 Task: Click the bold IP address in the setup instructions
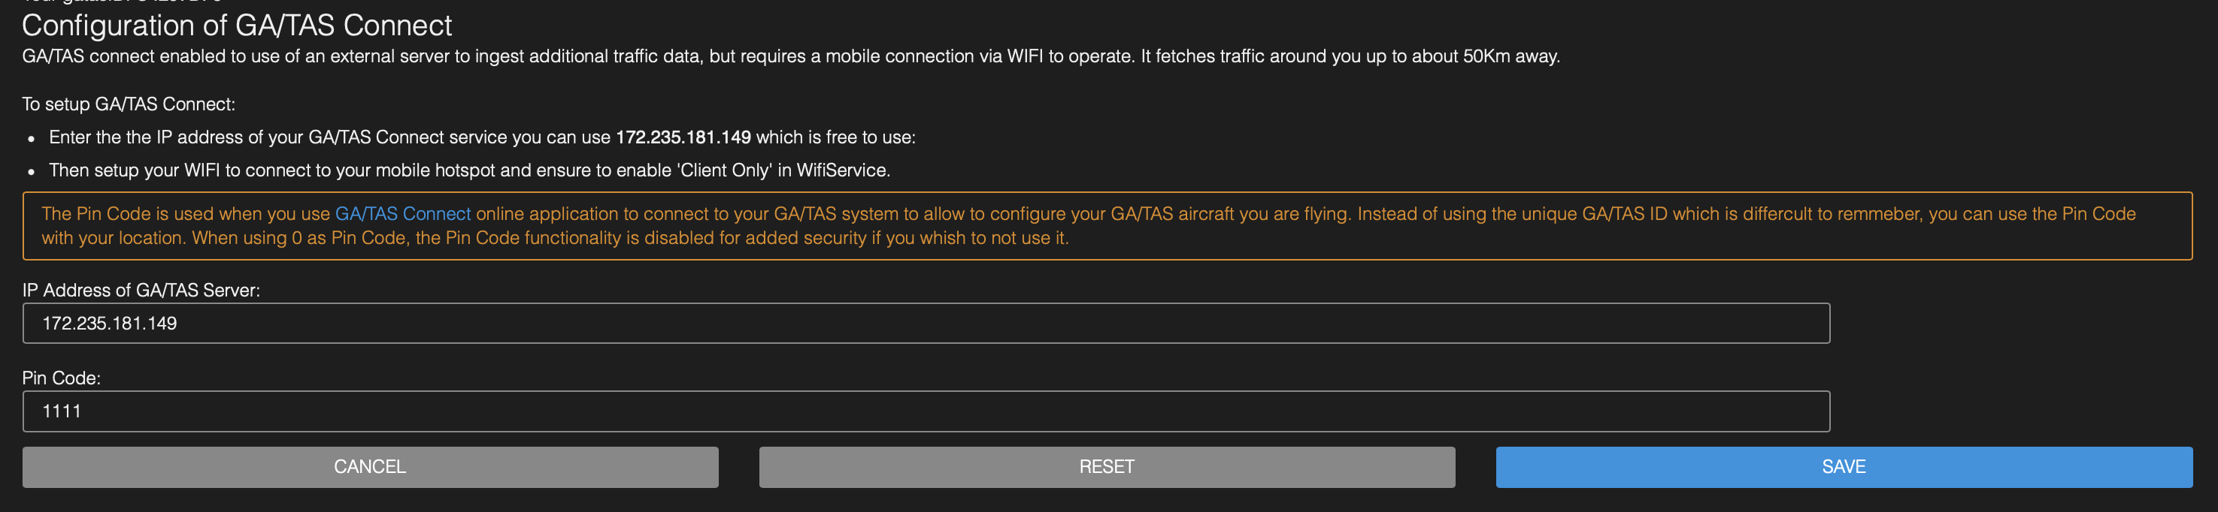tap(683, 136)
